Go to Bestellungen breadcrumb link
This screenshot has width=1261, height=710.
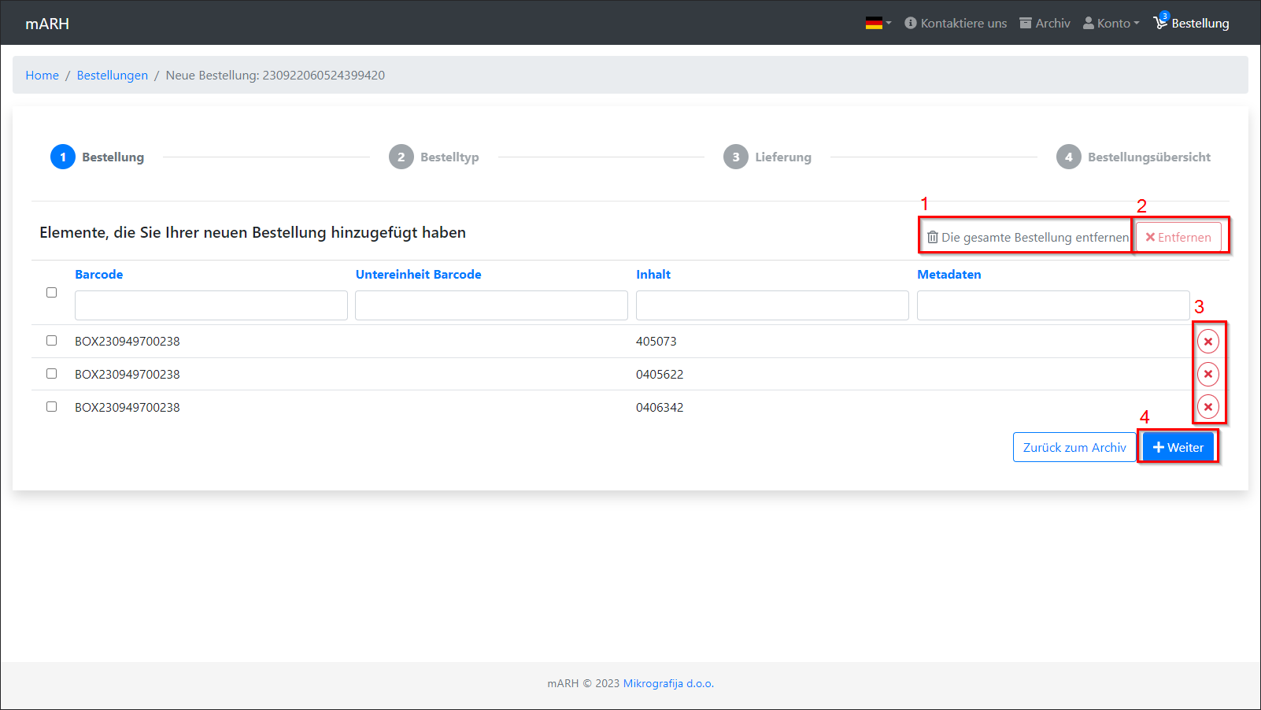[x=113, y=76]
